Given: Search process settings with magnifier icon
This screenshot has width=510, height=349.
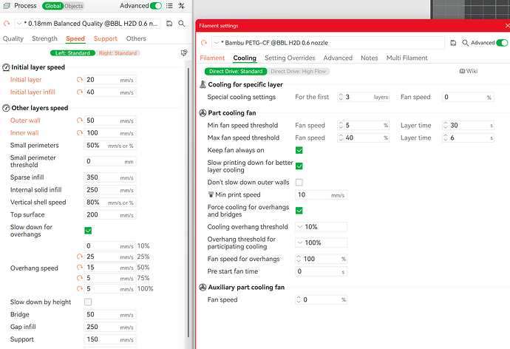Looking at the screenshot, I should [182, 24].
